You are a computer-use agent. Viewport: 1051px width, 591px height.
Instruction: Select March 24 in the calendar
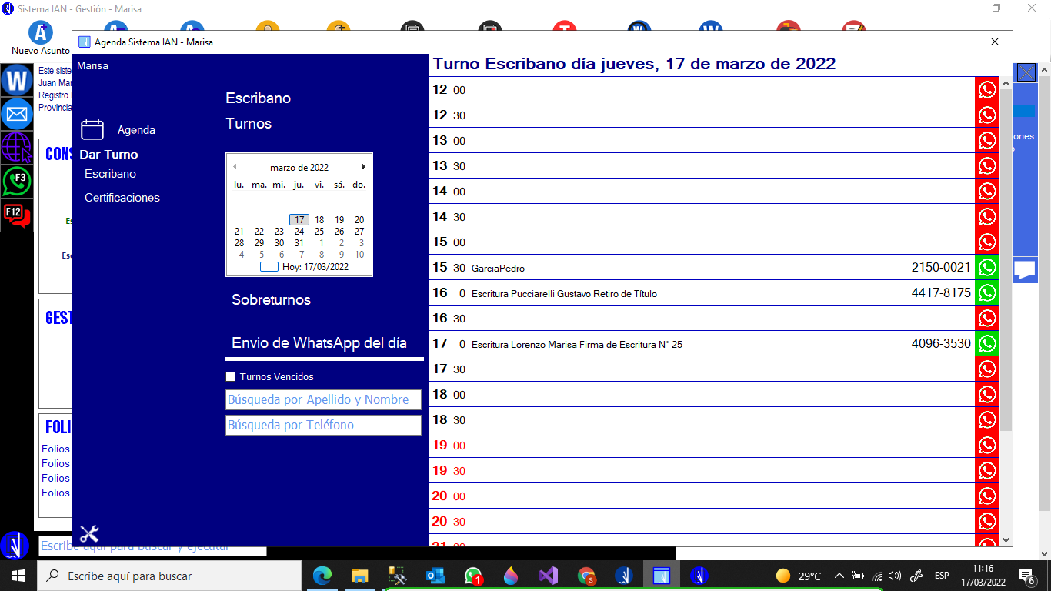click(299, 232)
